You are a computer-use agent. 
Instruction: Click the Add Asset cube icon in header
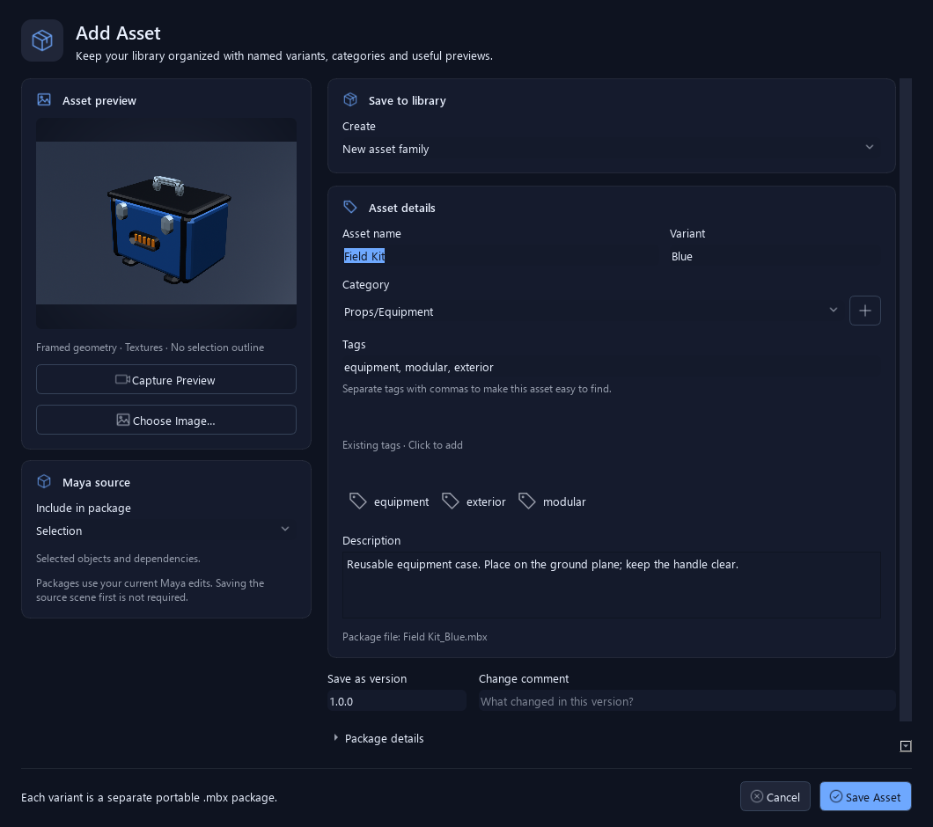(x=42, y=40)
